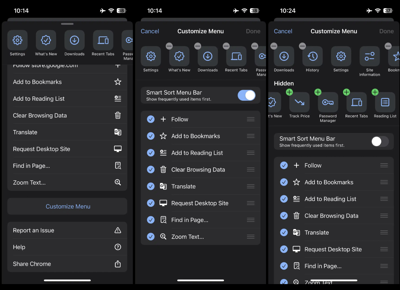
Task: Turn on Smart Sort Menu Bar, right screen
Action: pyautogui.click(x=380, y=141)
